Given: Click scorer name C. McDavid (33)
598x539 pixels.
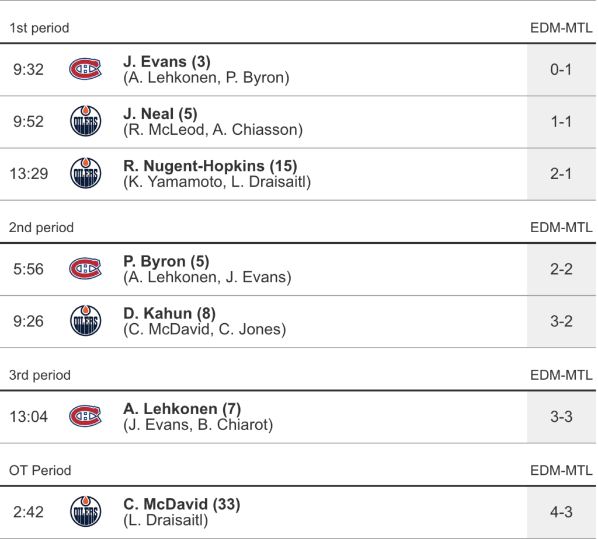Looking at the screenshot, I should tap(182, 504).
